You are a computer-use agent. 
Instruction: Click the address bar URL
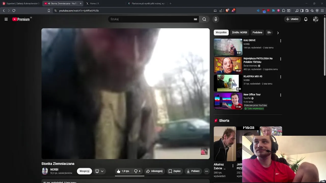(79, 11)
